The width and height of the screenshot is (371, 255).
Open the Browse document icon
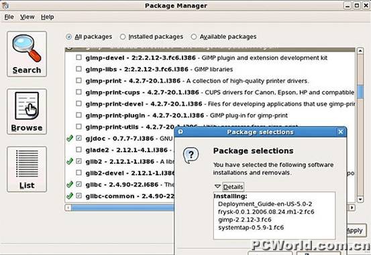tap(27, 106)
